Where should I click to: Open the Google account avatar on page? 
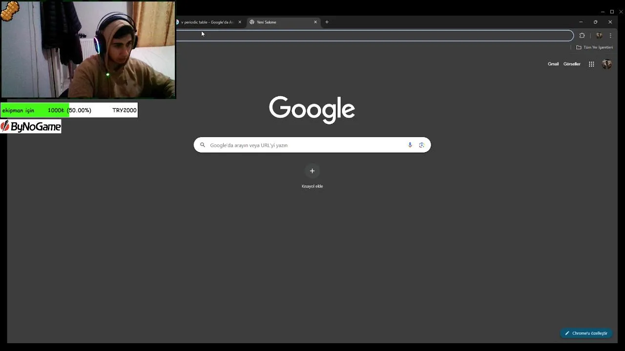point(607,64)
